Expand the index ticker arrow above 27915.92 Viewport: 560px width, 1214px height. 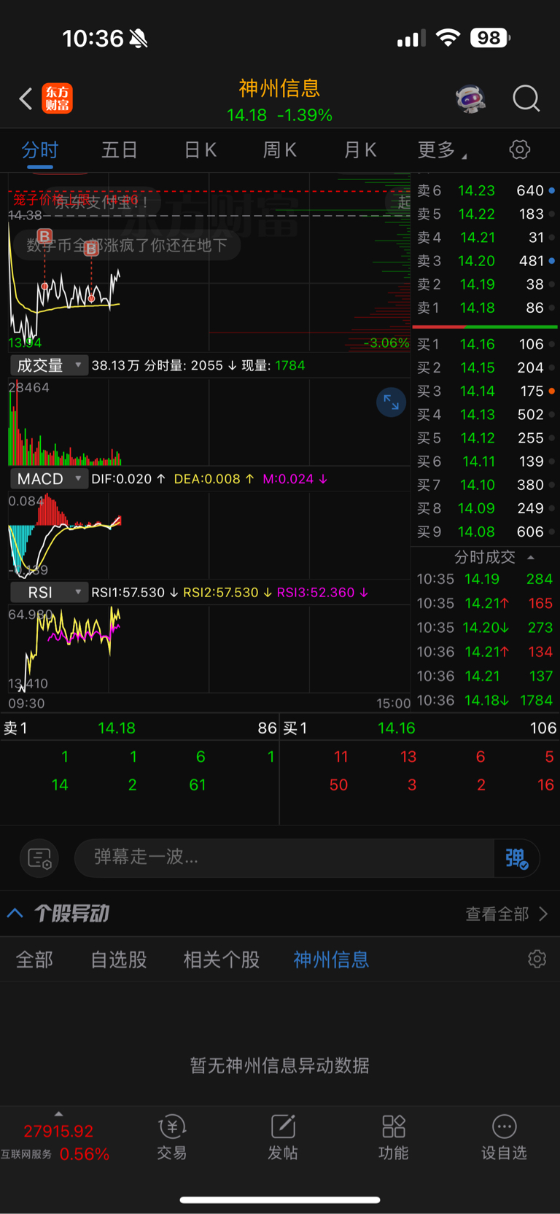click(x=58, y=1114)
